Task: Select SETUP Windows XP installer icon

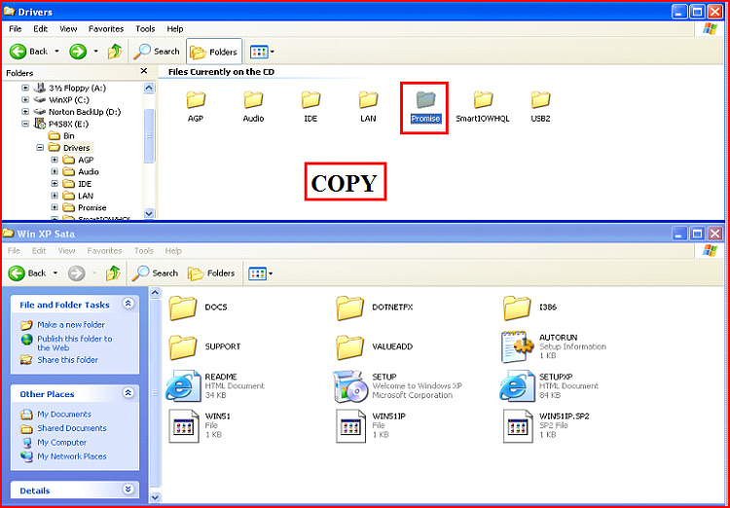Action: pyautogui.click(x=350, y=386)
